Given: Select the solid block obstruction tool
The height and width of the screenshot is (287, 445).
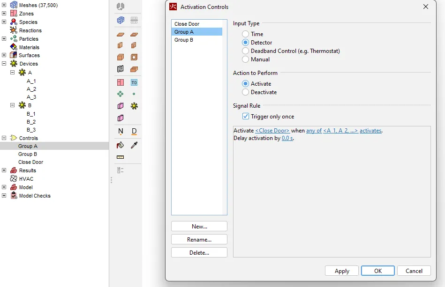Looking at the screenshot, I should (x=121, y=57).
